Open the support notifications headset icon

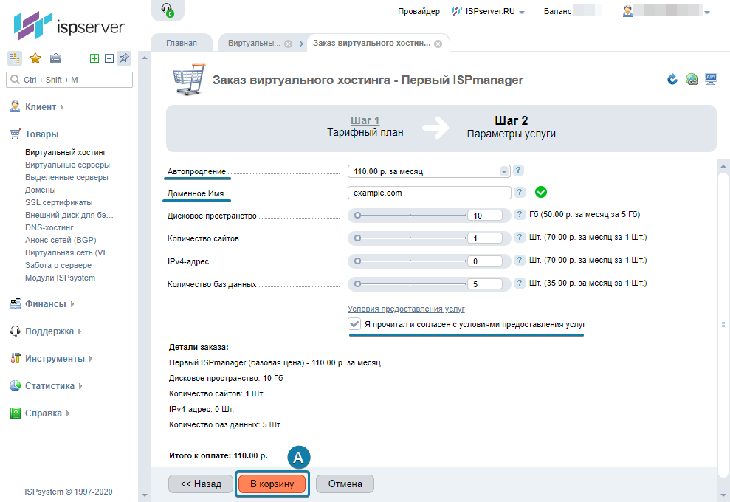167,10
